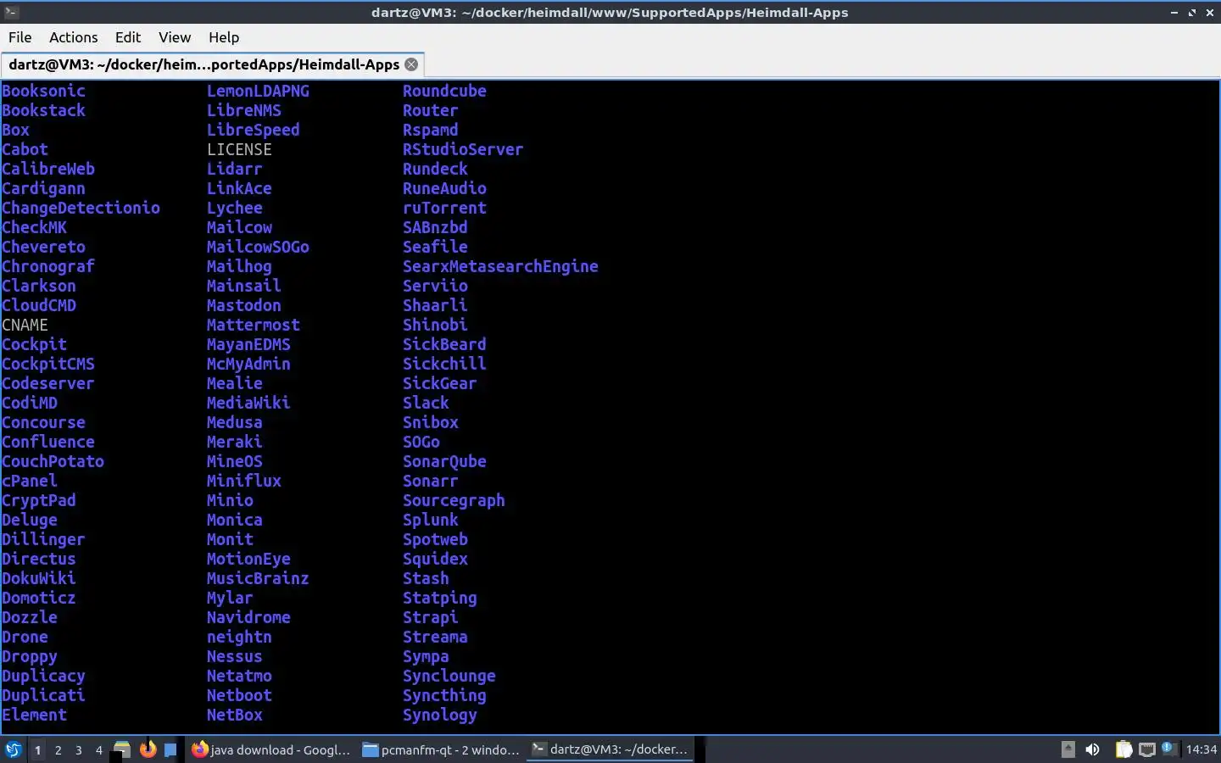Viewport: 1221px width, 763px height.
Task: Click the LICENSE file name
Action: click(239, 149)
